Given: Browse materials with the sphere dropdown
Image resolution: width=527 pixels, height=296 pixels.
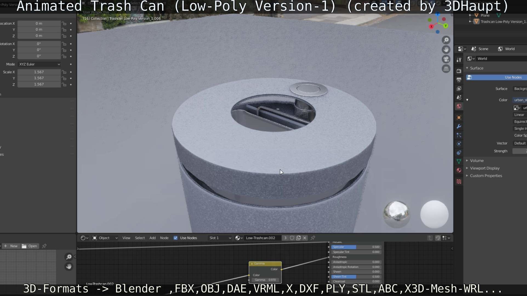Looking at the screenshot, I should [239, 238].
